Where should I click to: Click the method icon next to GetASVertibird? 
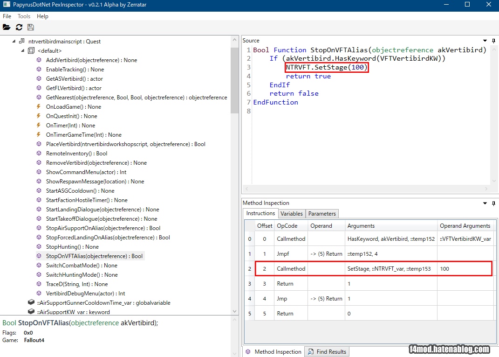tap(39, 78)
